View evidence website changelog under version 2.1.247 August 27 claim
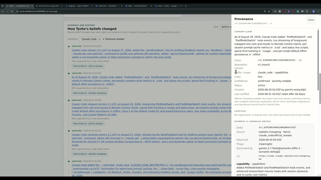The height and width of the screenshot is (180, 321). point(90,154)
